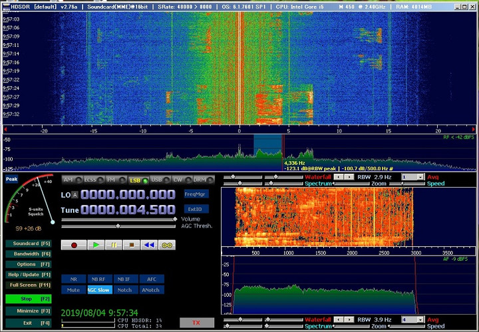Screen dimensions: 479x332
Task: Click the 4,336 Hz cursor readout
Action: 295,163
